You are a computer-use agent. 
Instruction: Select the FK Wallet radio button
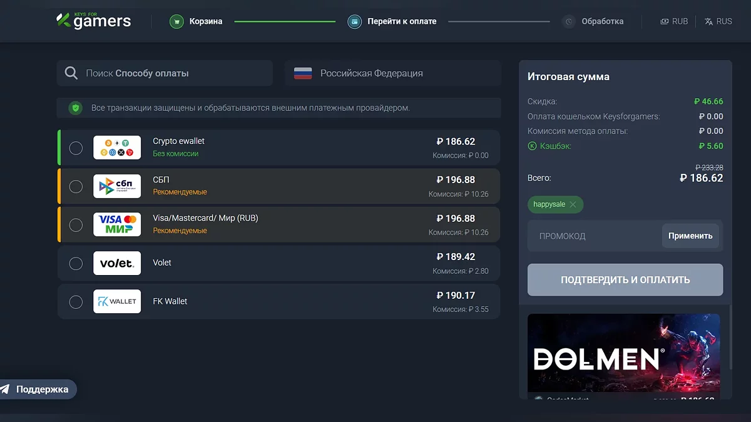click(x=76, y=302)
